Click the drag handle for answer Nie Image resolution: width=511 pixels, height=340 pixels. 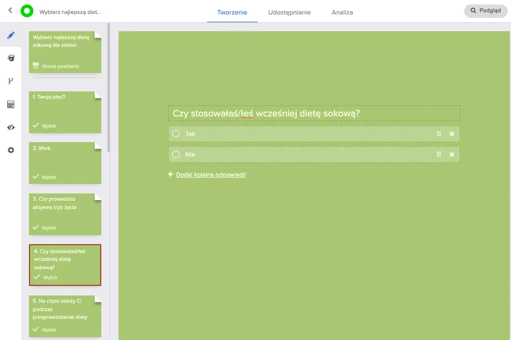[439, 154]
